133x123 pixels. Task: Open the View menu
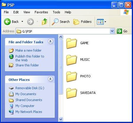click(x=27, y=12)
